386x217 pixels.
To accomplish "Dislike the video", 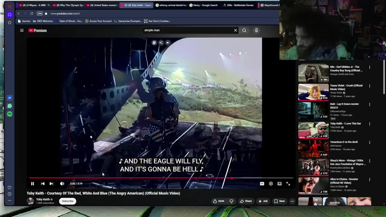I will [x=231, y=201].
